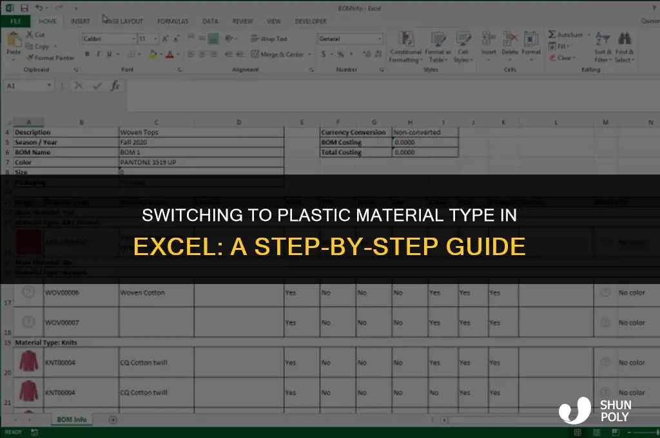Expand the Merge & Center dropdown arrow
This screenshot has width=660, height=438.
[309, 54]
